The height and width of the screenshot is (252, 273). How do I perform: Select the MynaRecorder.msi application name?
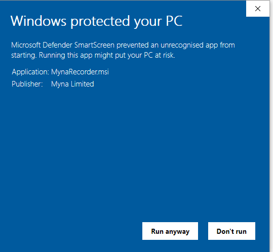[x=80, y=72]
